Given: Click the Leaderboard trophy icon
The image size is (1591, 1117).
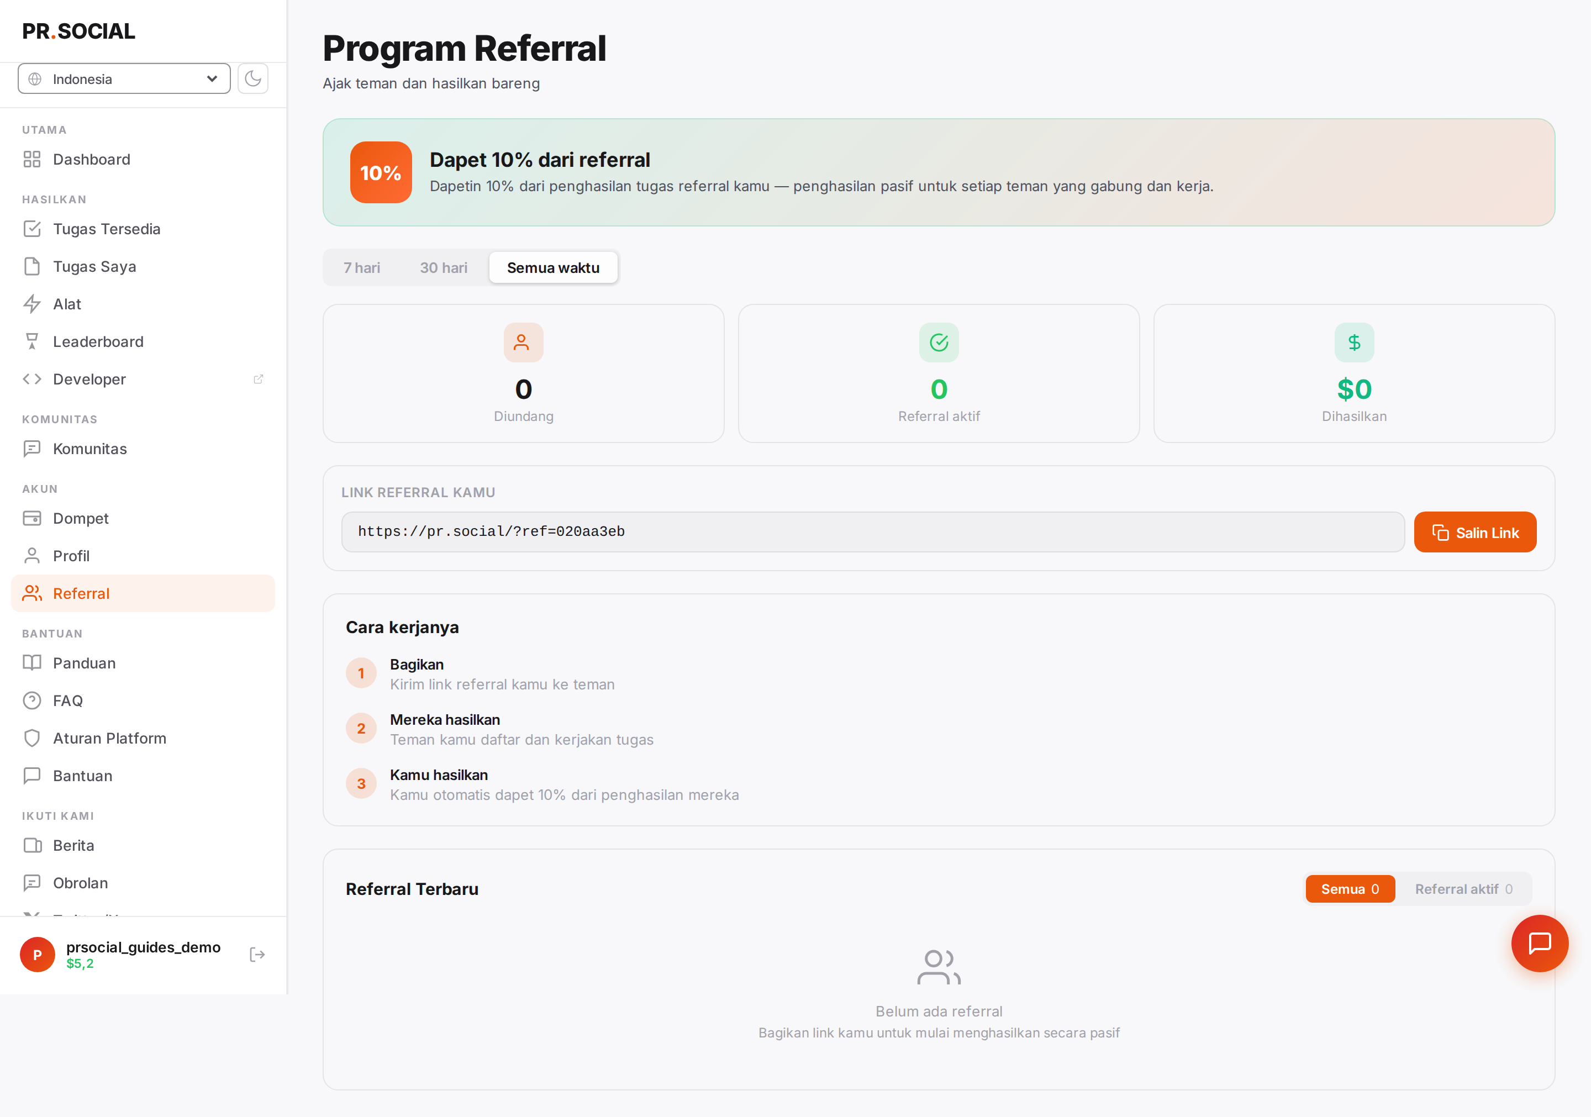Looking at the screenshot, I should click(x=32, y=341).
